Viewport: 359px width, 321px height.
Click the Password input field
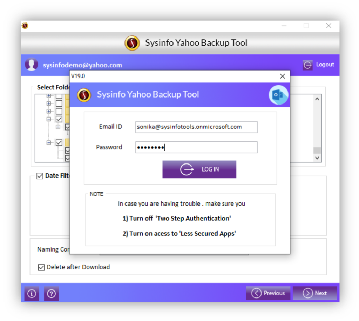(196, 147)
